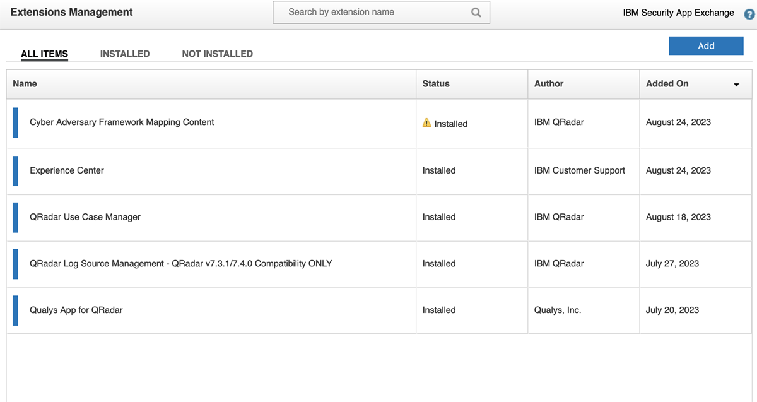Click warning icon beside Cyber Adversary status
The height and width of the screenshot is (402, 757).
(x=427, y=123)
